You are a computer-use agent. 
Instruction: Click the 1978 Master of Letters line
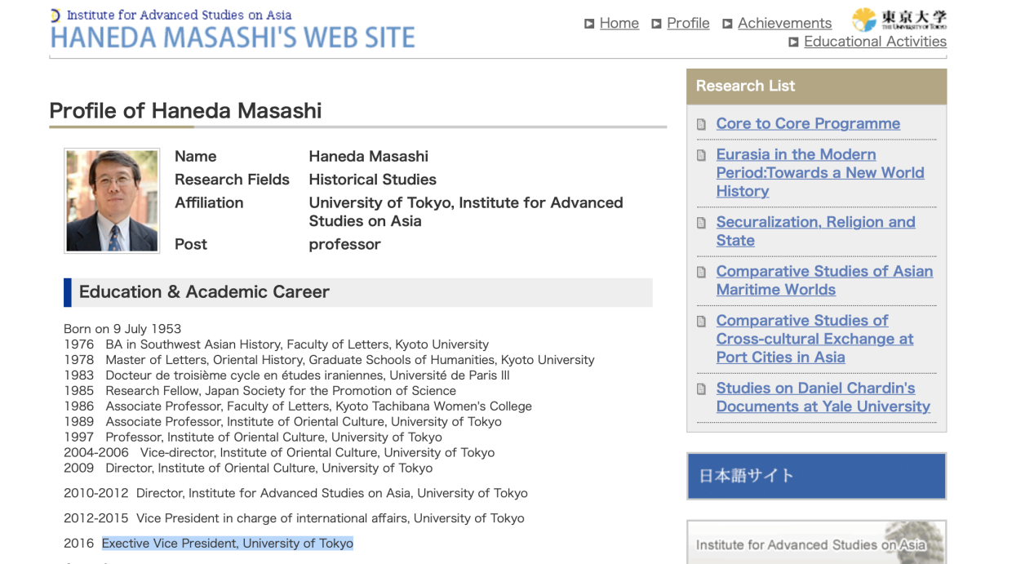click(x=329, y=360)
